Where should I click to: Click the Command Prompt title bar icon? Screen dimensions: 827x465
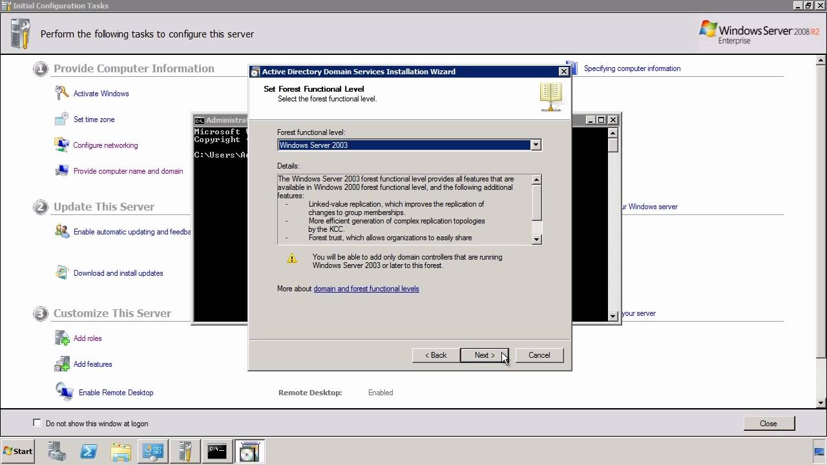(200, 120)
